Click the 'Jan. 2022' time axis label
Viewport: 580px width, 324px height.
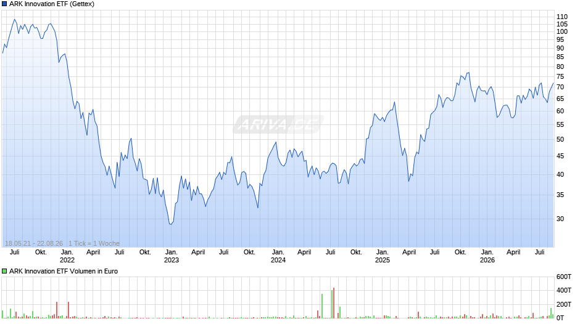(x=67, y=256)
